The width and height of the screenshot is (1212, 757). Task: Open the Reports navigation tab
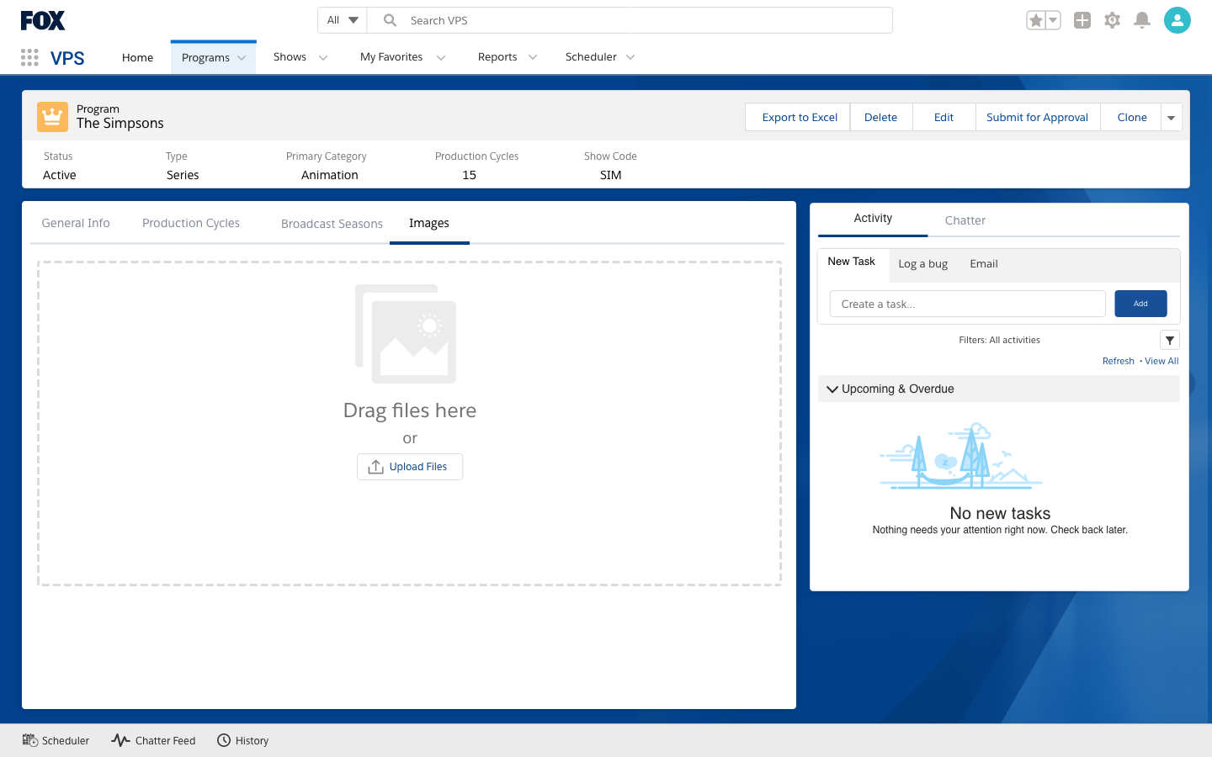pos(497,57)
